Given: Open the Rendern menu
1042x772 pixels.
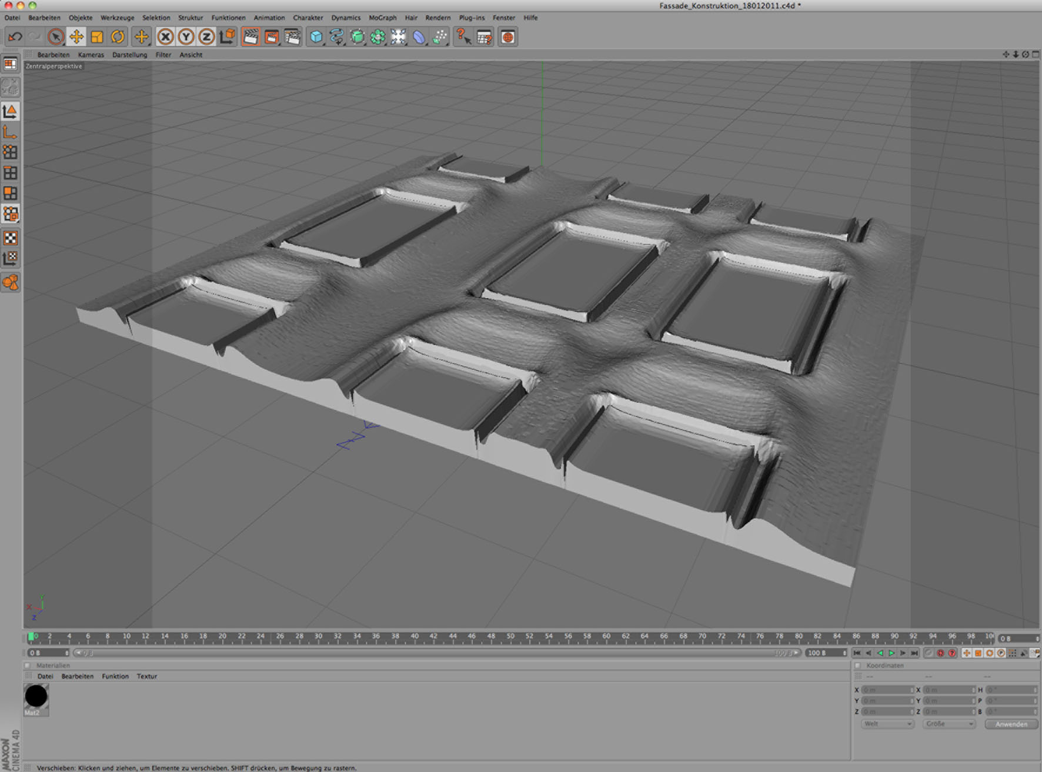Looking at the screenshot, I should click(x=437, y=18).
